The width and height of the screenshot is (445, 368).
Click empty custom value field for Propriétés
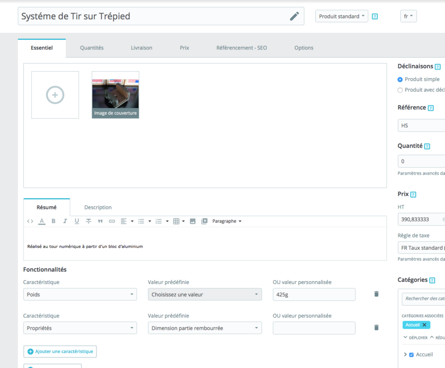[x=314, y=328]
